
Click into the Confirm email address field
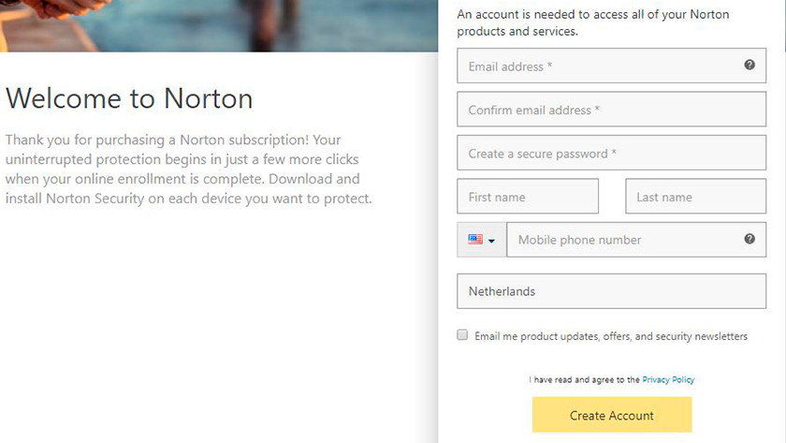612,109
